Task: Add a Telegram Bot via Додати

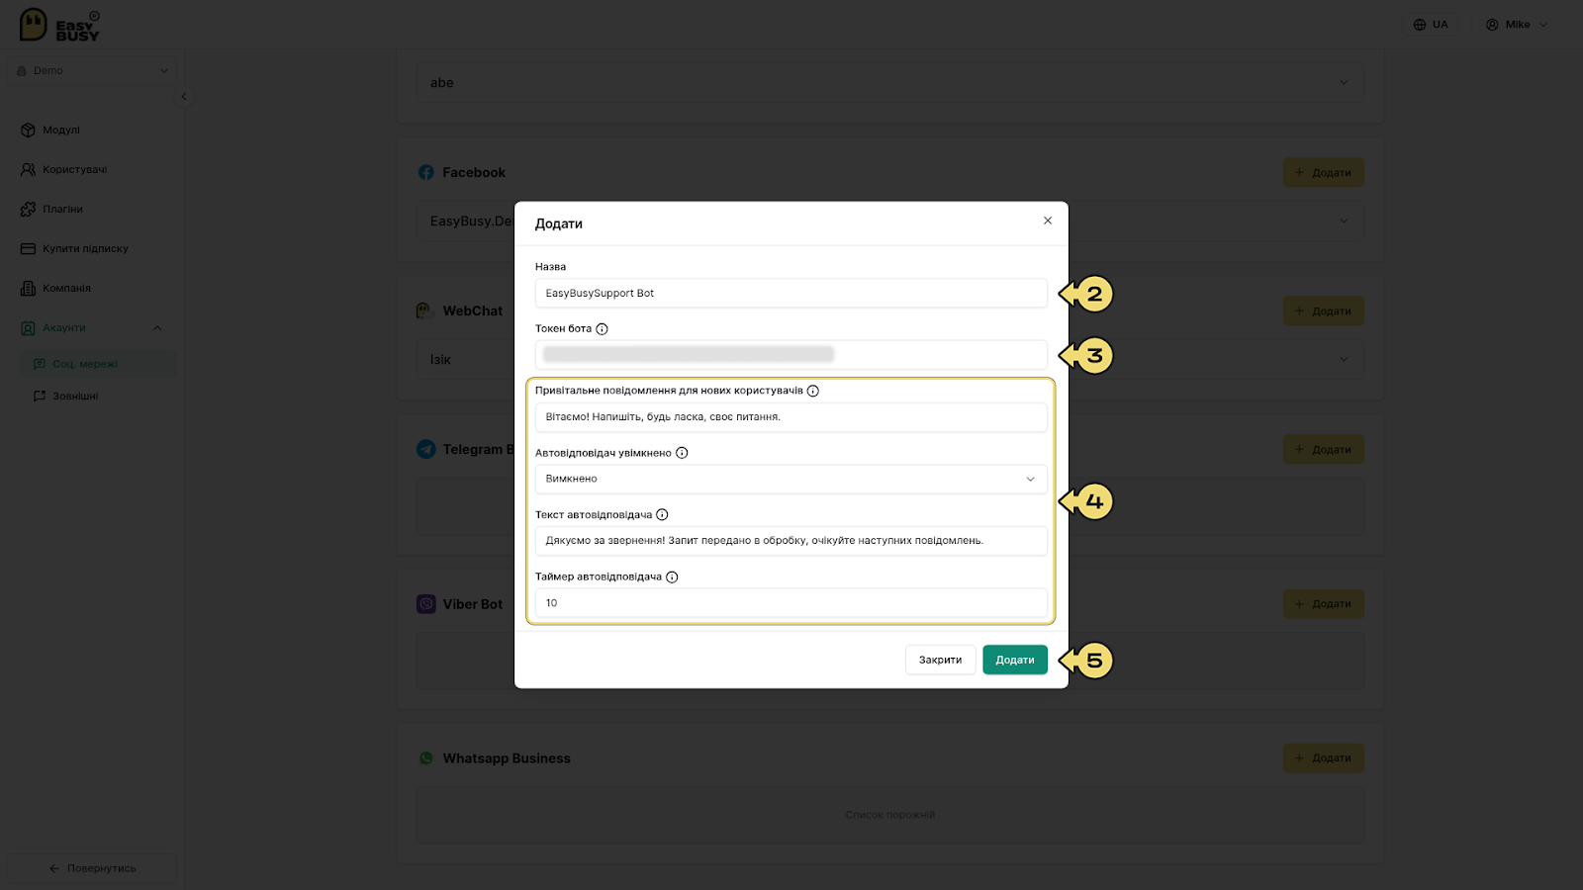Action: coord(1323,449)
